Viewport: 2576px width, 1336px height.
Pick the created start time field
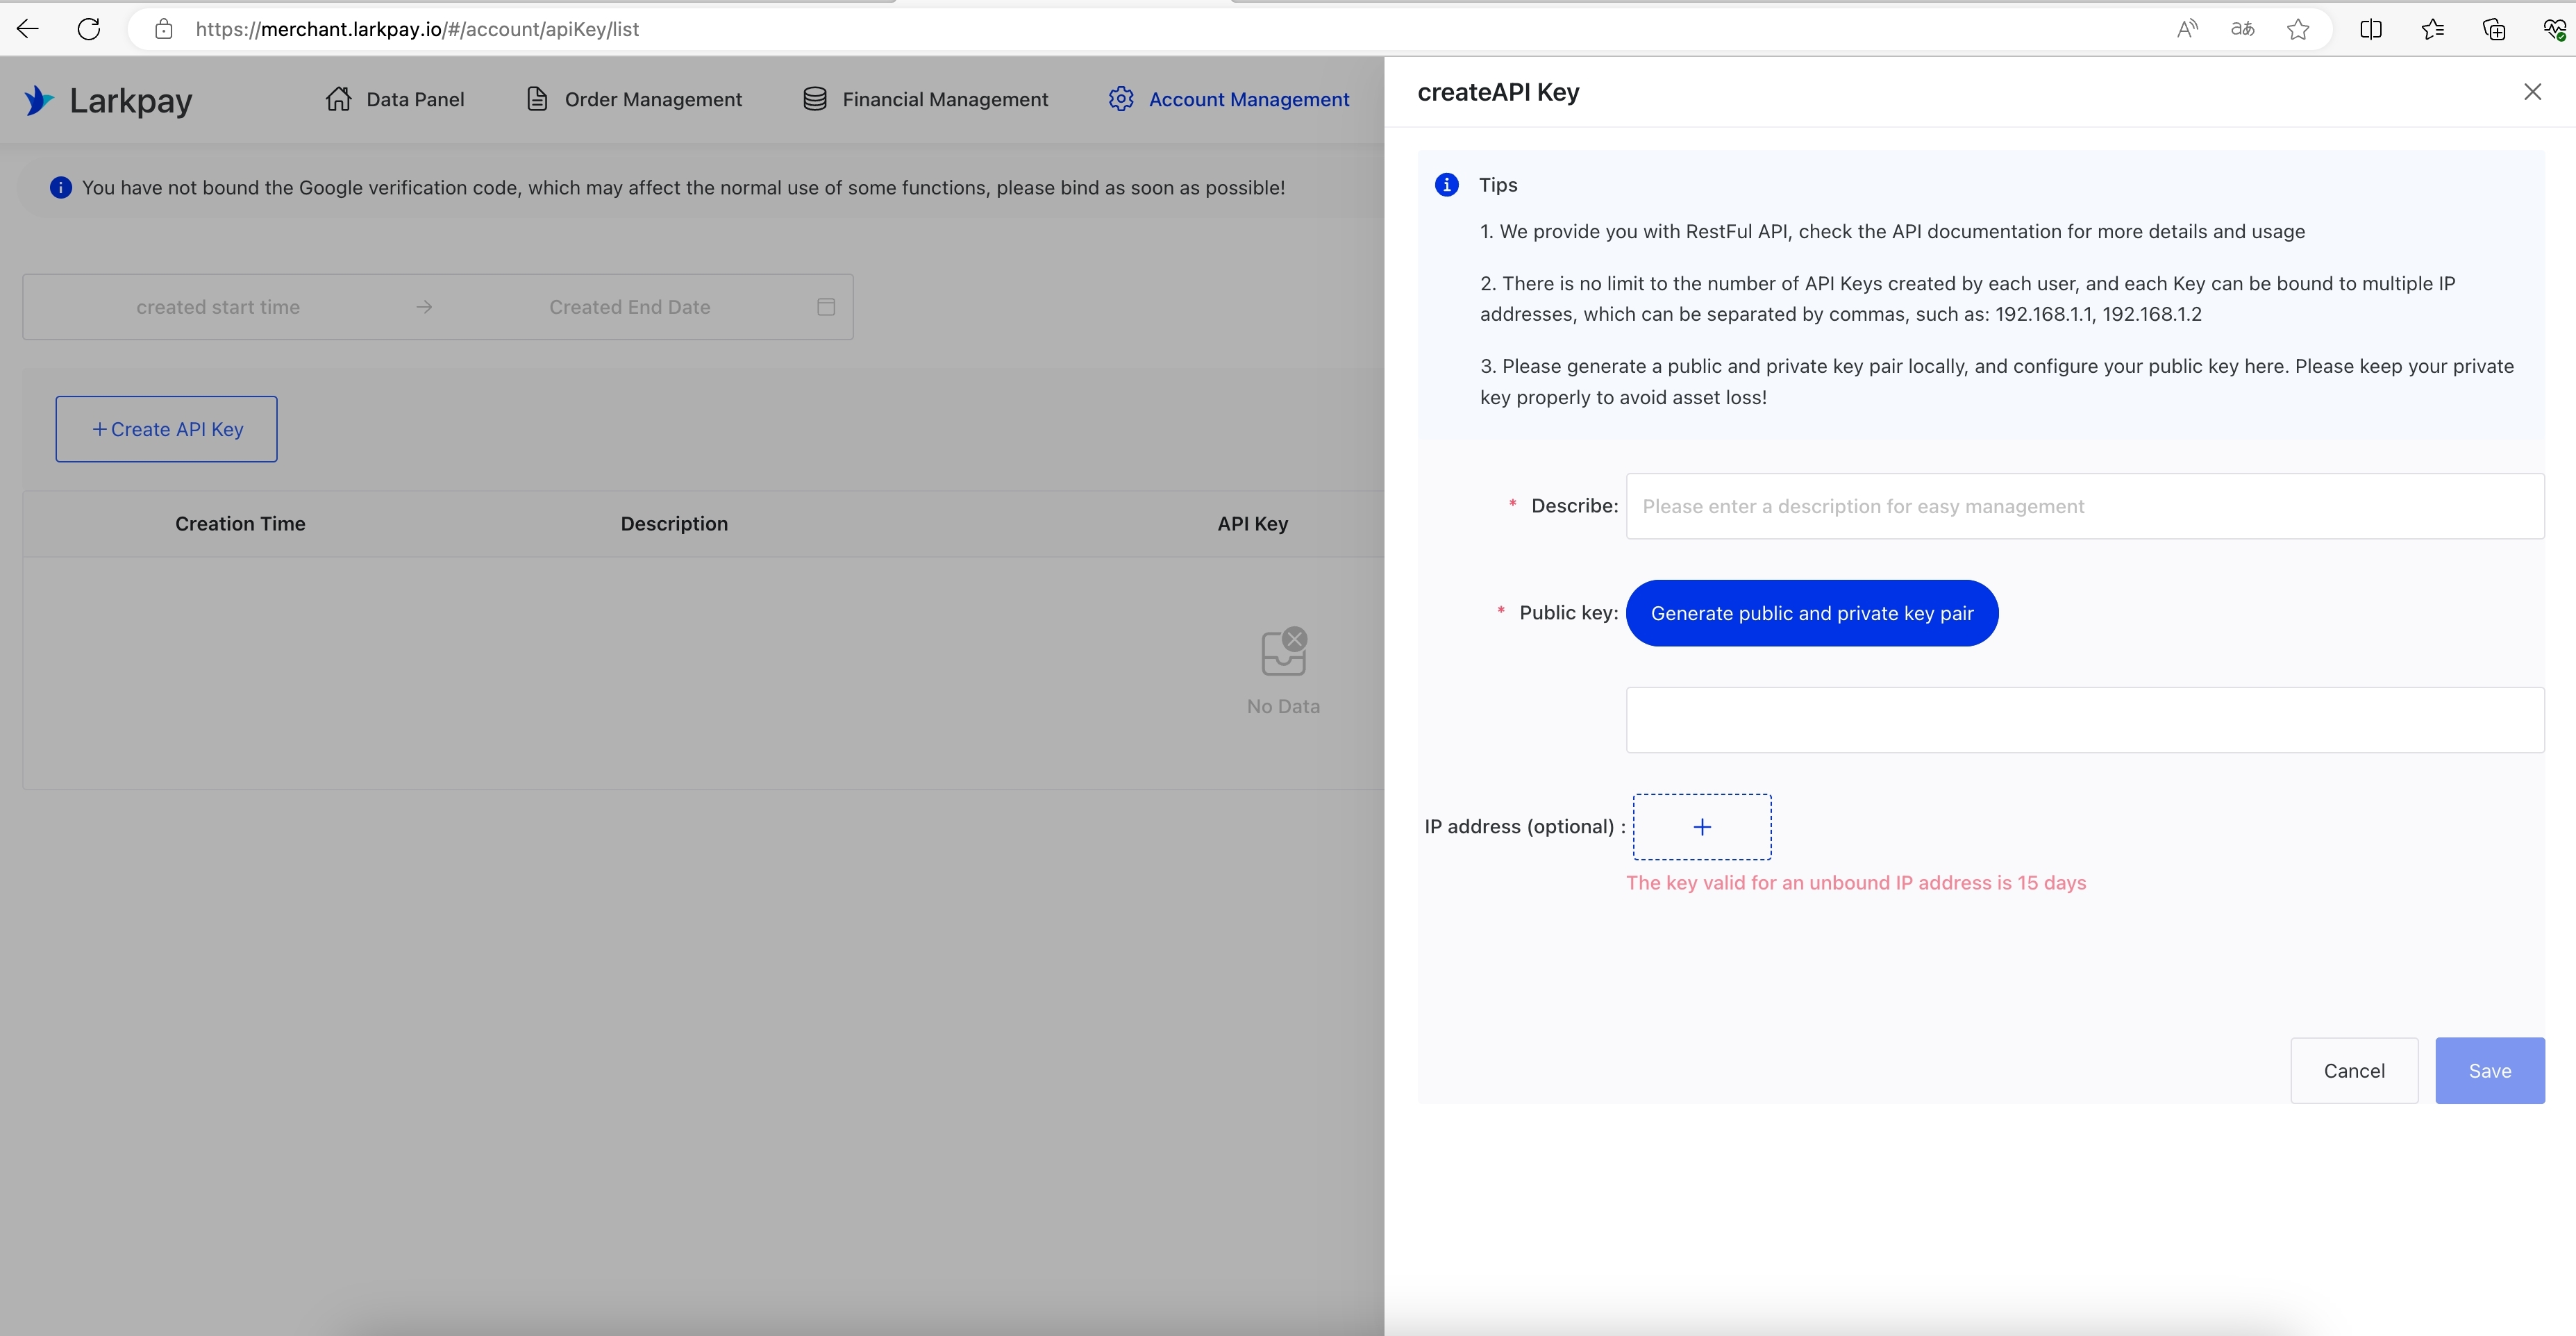[218, 307]
